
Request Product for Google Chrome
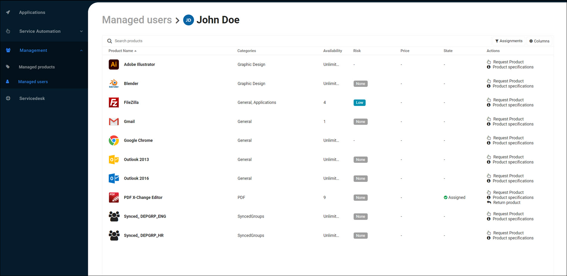pyautogui.click(x=508, y=138)
